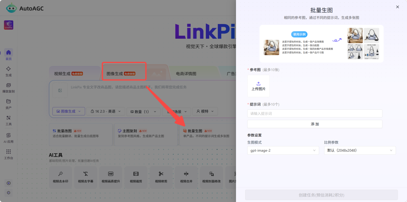Switch to the 视频生成 tab
This screenshot has height=202, width=407.
[x=68, y=74]
